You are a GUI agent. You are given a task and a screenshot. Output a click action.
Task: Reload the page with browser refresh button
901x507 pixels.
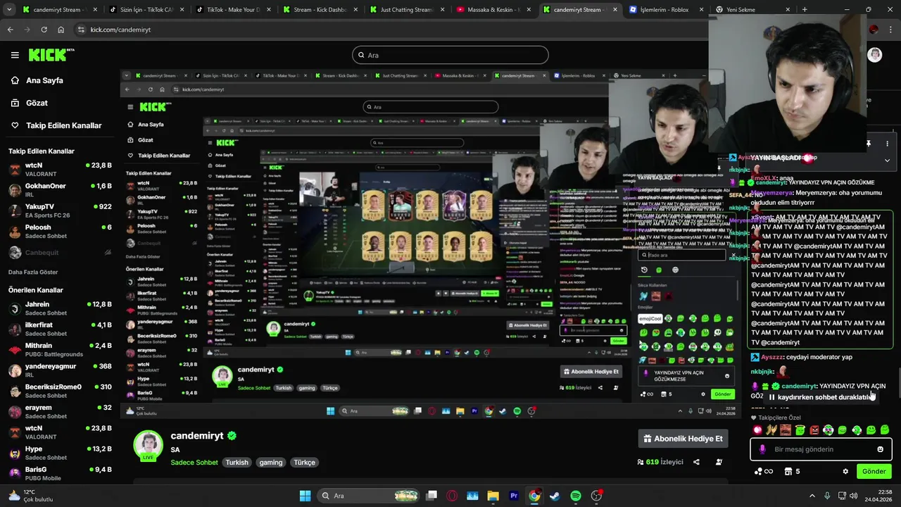44,30
